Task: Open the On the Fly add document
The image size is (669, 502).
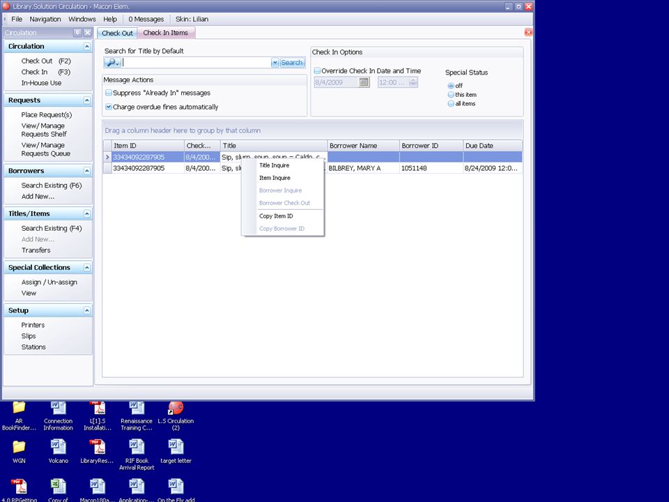Action: pos(176,490)
